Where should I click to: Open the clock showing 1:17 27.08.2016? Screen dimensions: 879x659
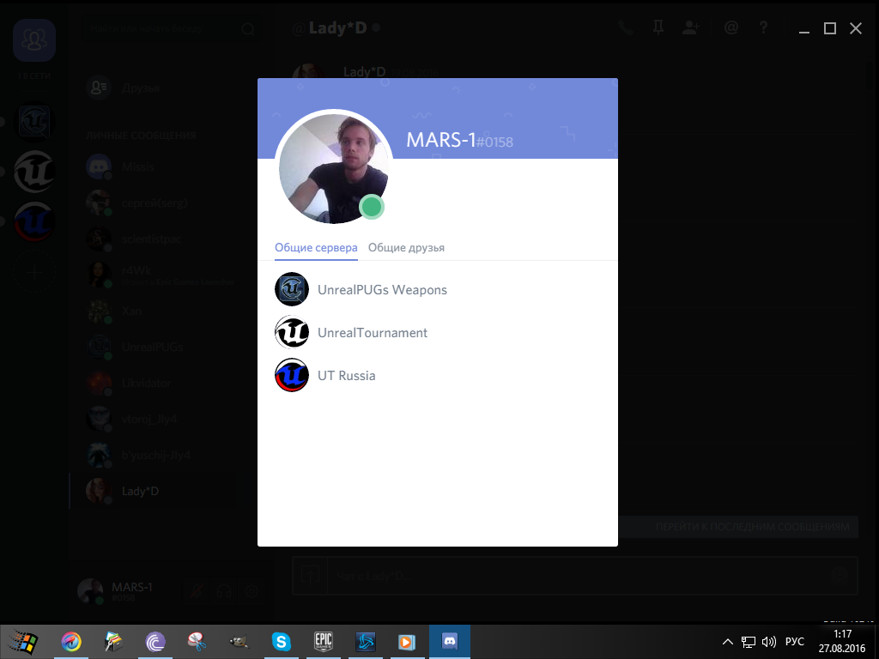click(842, 642)
